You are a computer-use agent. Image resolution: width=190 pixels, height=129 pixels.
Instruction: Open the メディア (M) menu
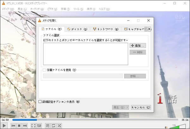(x=8, y=9)
